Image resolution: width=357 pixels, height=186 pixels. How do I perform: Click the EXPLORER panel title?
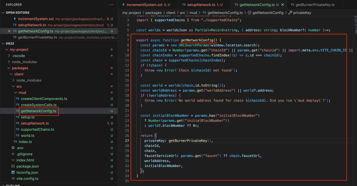pos(14,5)
